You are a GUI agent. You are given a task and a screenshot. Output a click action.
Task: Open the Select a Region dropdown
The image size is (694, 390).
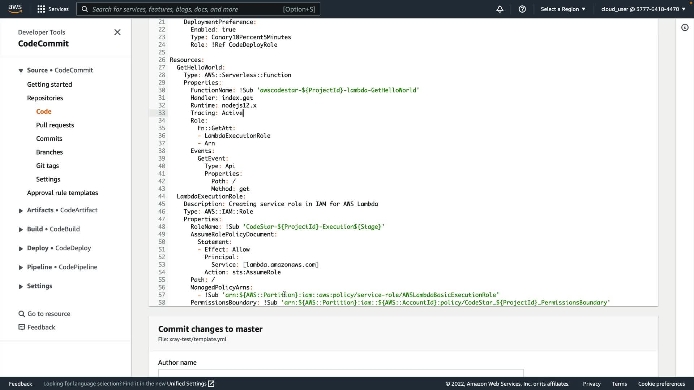[563, 9]
